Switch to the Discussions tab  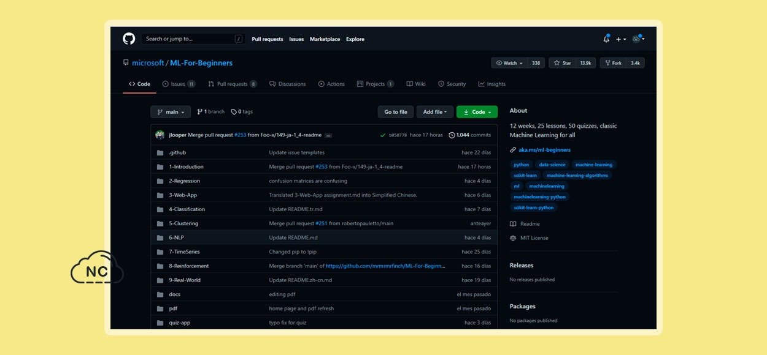pos(287,84)
